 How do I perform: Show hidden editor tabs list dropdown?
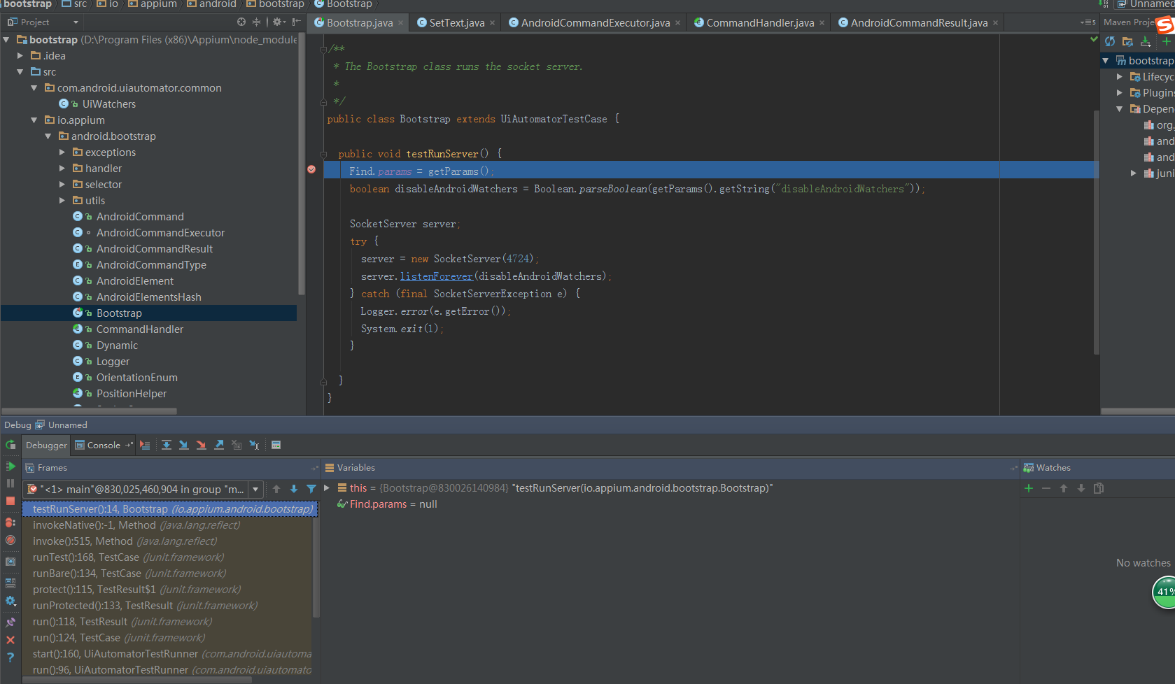pos(1088,22)
